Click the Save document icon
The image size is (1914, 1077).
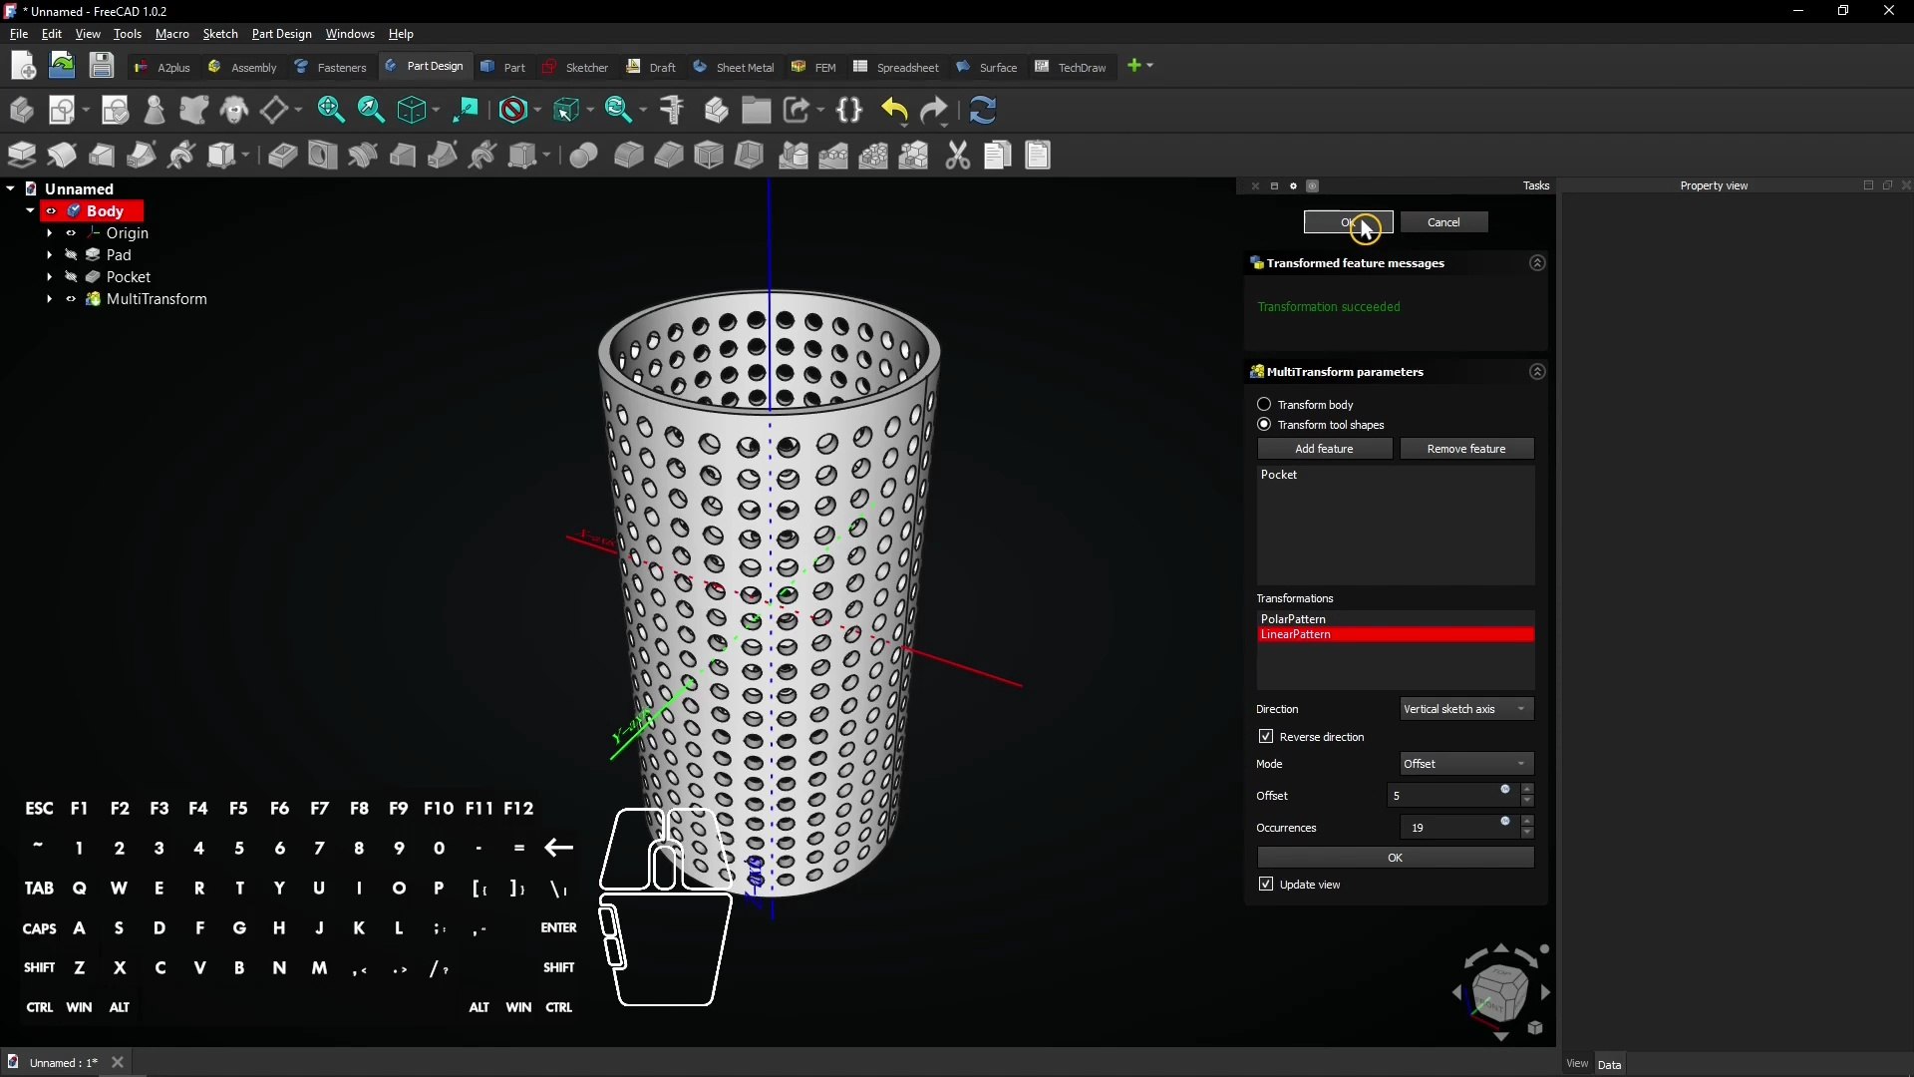coord(102,66)
